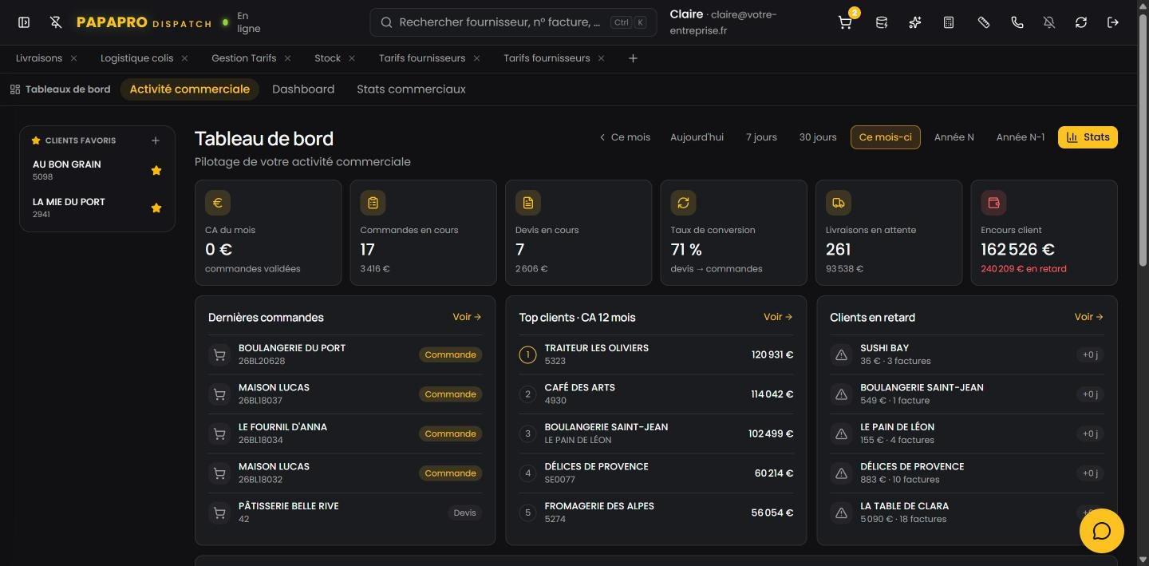This screenshot has width=1149, height=566.
Task: View all Dernières commandes
Action: (x=467, y=317)
